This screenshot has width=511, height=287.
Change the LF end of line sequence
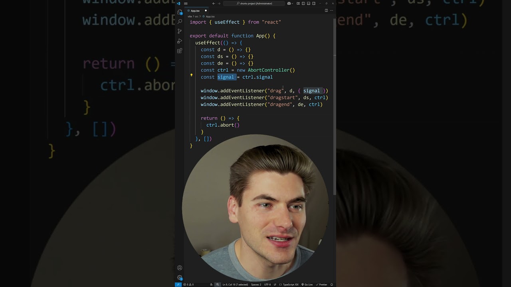(275, 285)
